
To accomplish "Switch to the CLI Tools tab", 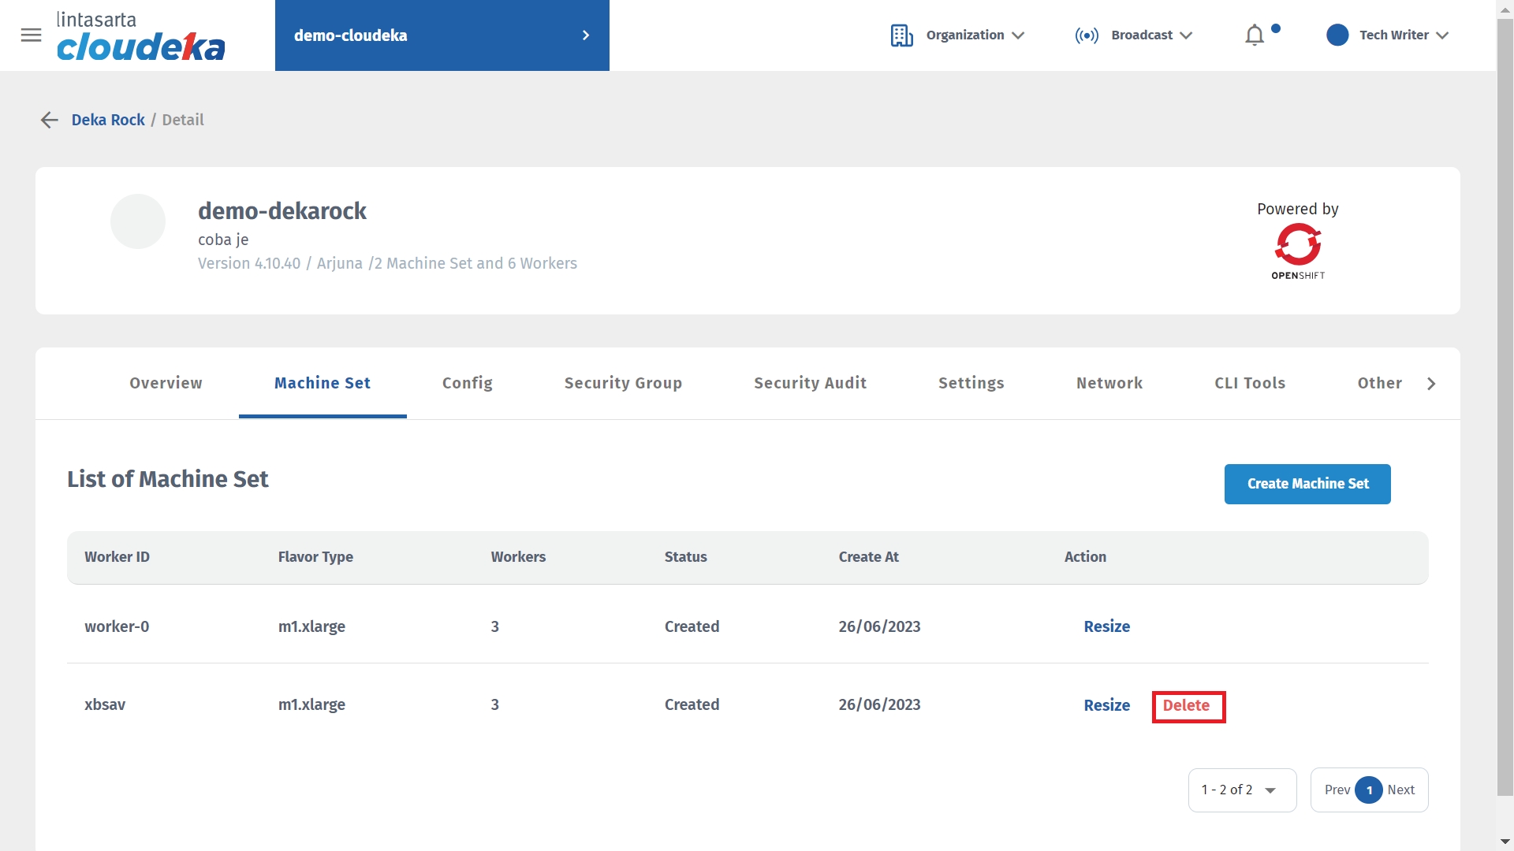I will [x=1249, y=383].
